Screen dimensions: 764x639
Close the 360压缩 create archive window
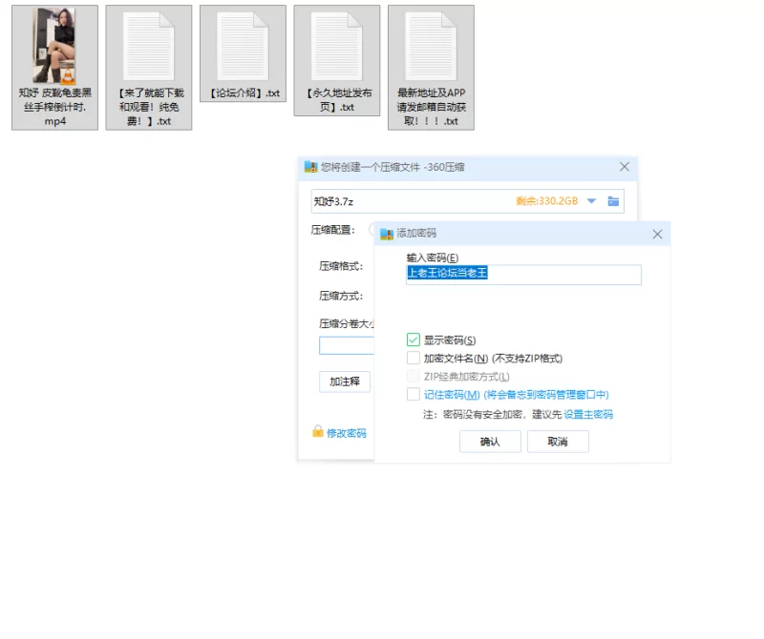(625, 167)
